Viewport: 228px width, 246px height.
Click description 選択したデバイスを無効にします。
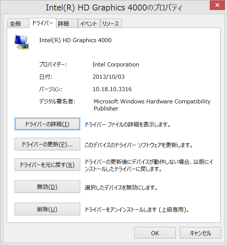pos(121,187)
